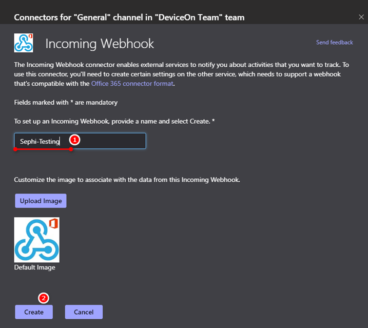Select the default webhook image thumbnail
This screenshot has width=368, height=328.
(x=36, y=240)
